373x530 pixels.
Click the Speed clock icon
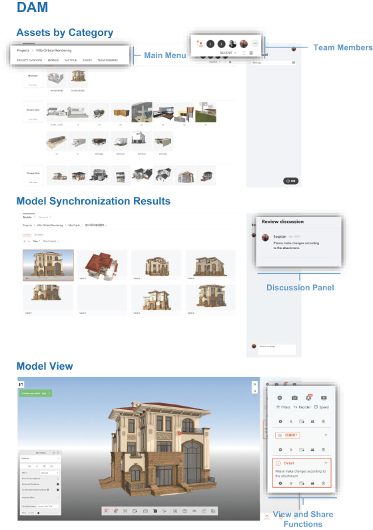click(x=316, y=407)
